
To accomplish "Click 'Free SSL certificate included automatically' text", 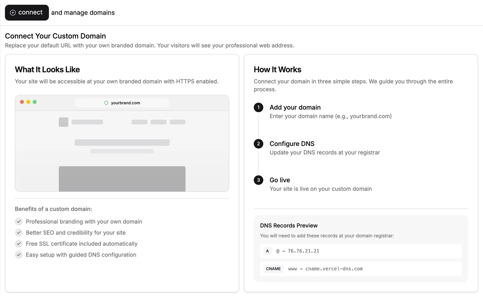I will 82,244.
